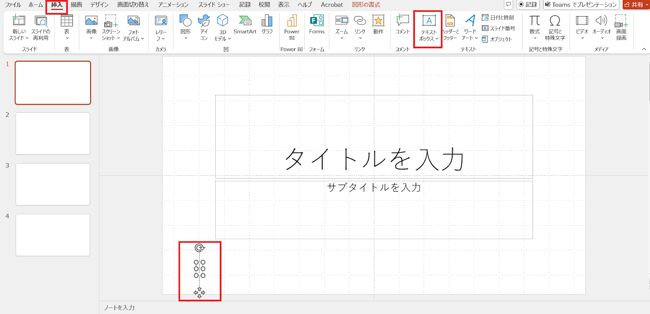Insert 記号と特殊文字 symbol
Image resolution: width=650 pixels, height=314 pixels.
[555, 28]
